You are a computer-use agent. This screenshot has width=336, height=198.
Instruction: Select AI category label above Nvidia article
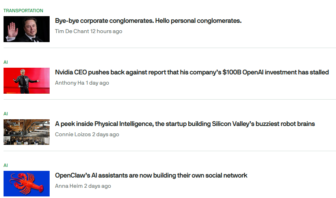click(x=6, y=62)
